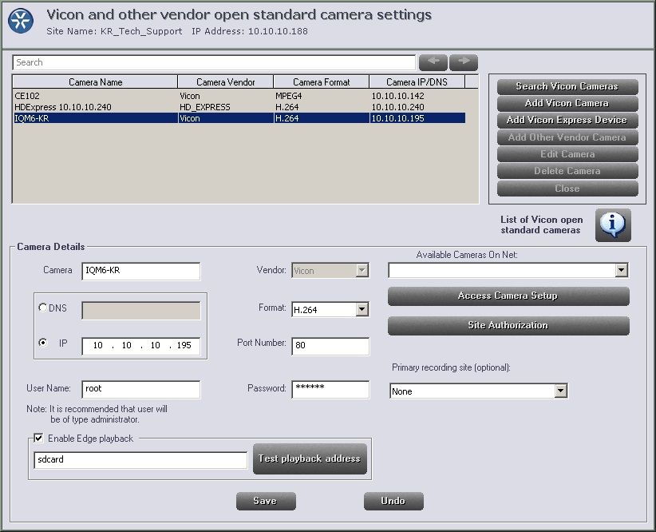This screenshot has width=656, height=532.
Task: Click the left arrow search navigation button
Action: pyautogui.click(x=433, y=62)
